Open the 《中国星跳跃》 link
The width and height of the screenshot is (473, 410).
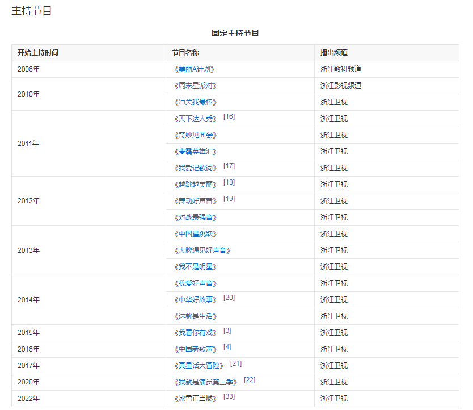pos(195,234)
